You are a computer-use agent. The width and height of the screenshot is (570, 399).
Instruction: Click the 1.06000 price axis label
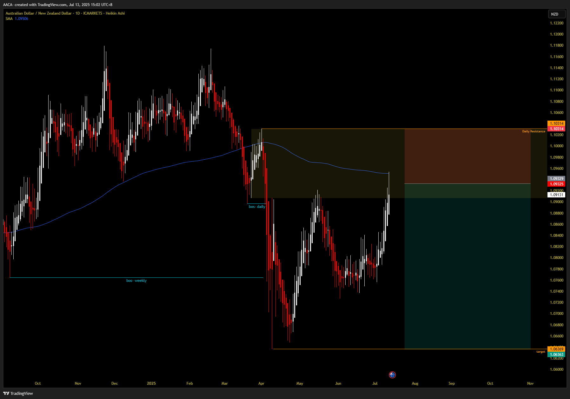pyautogui.click(x=557, y=369)
